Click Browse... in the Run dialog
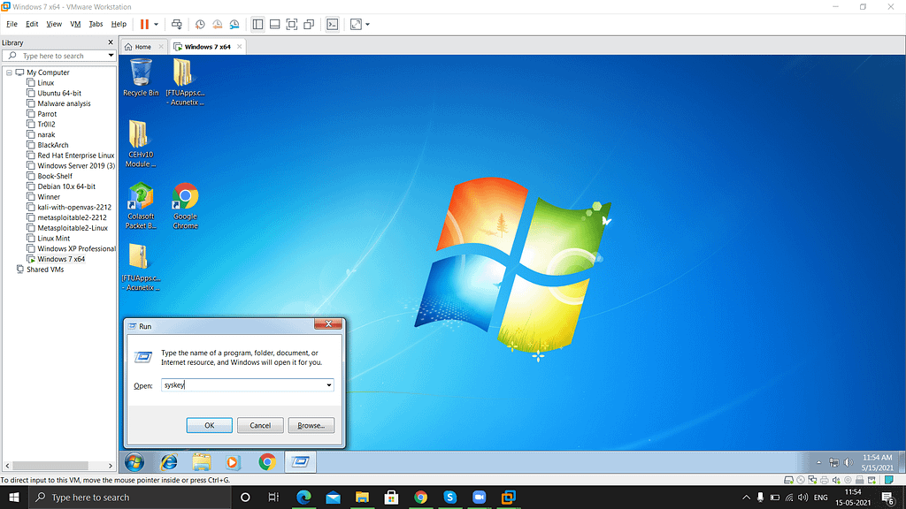The width and height of the screenshot is (906, 509). 311,426
